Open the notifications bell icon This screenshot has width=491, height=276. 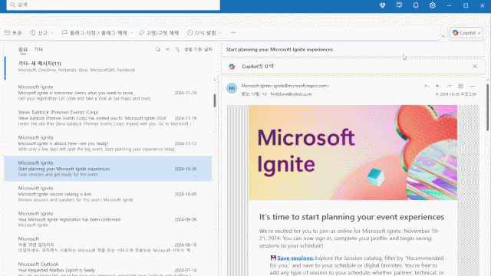(416, 5)
